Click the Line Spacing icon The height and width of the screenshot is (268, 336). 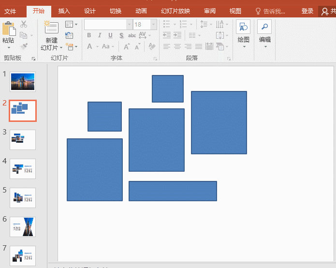pyautogui.click(x=204, y=24)
